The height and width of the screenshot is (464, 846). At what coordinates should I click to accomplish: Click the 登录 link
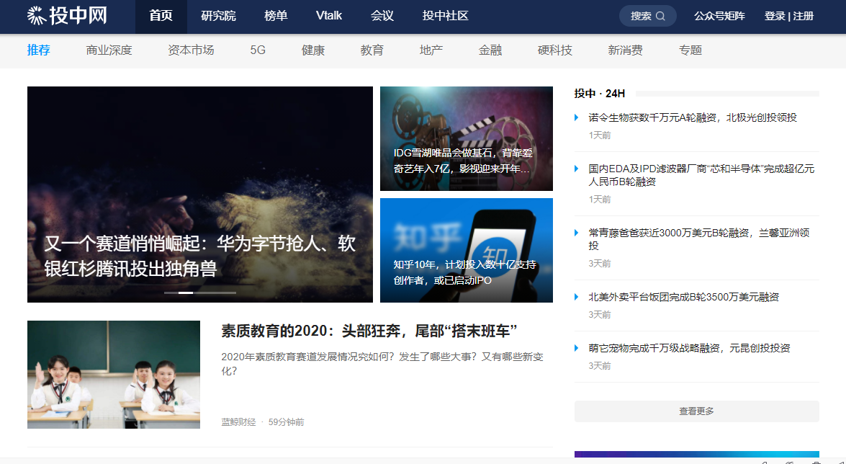(775, 16)
